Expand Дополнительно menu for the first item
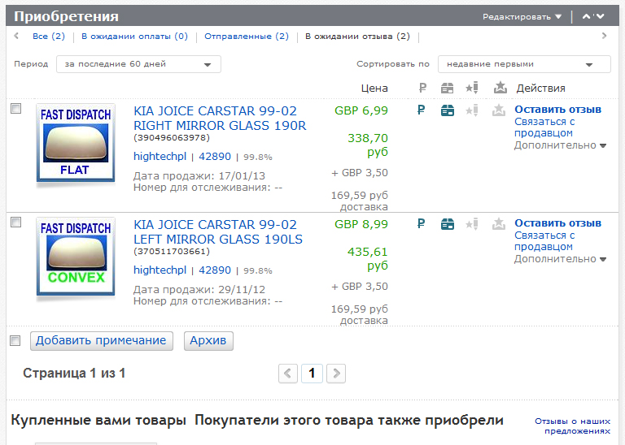 click(x=560, y=145)
